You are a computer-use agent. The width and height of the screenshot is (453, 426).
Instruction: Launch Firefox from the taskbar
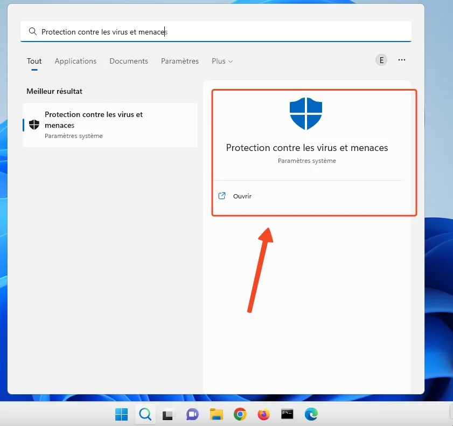(263, 414)
